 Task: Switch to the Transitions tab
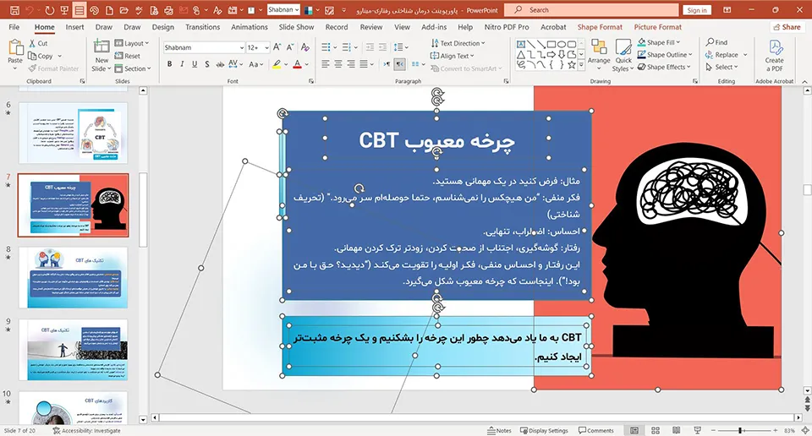(x=202, y=27)
